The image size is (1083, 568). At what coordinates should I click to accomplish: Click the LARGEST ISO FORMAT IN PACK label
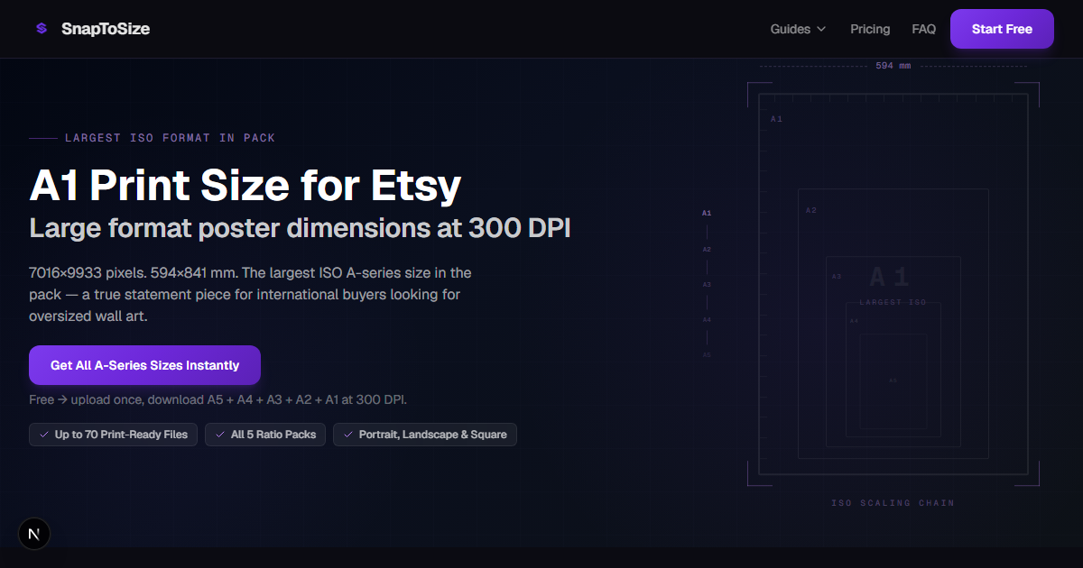(170, 138)
